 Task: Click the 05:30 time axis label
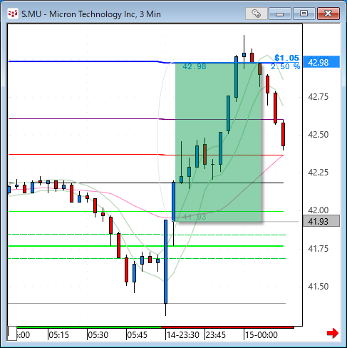[98, 335]
